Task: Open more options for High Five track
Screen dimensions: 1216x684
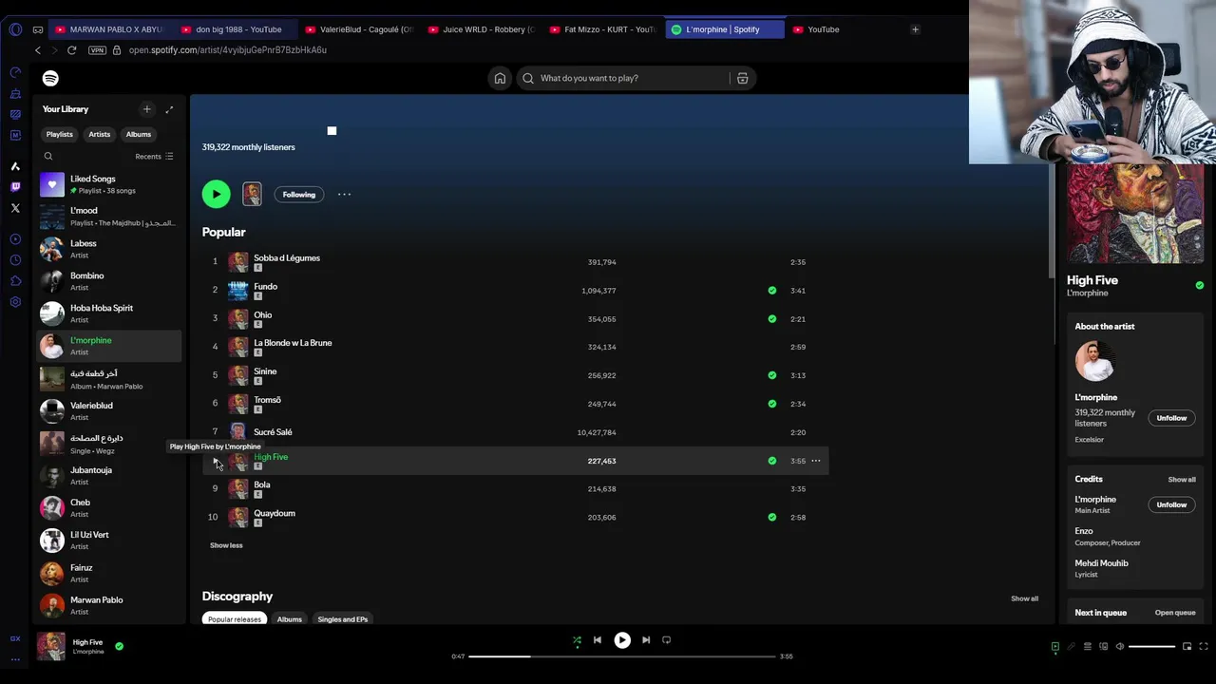Action: pos(815,461)
